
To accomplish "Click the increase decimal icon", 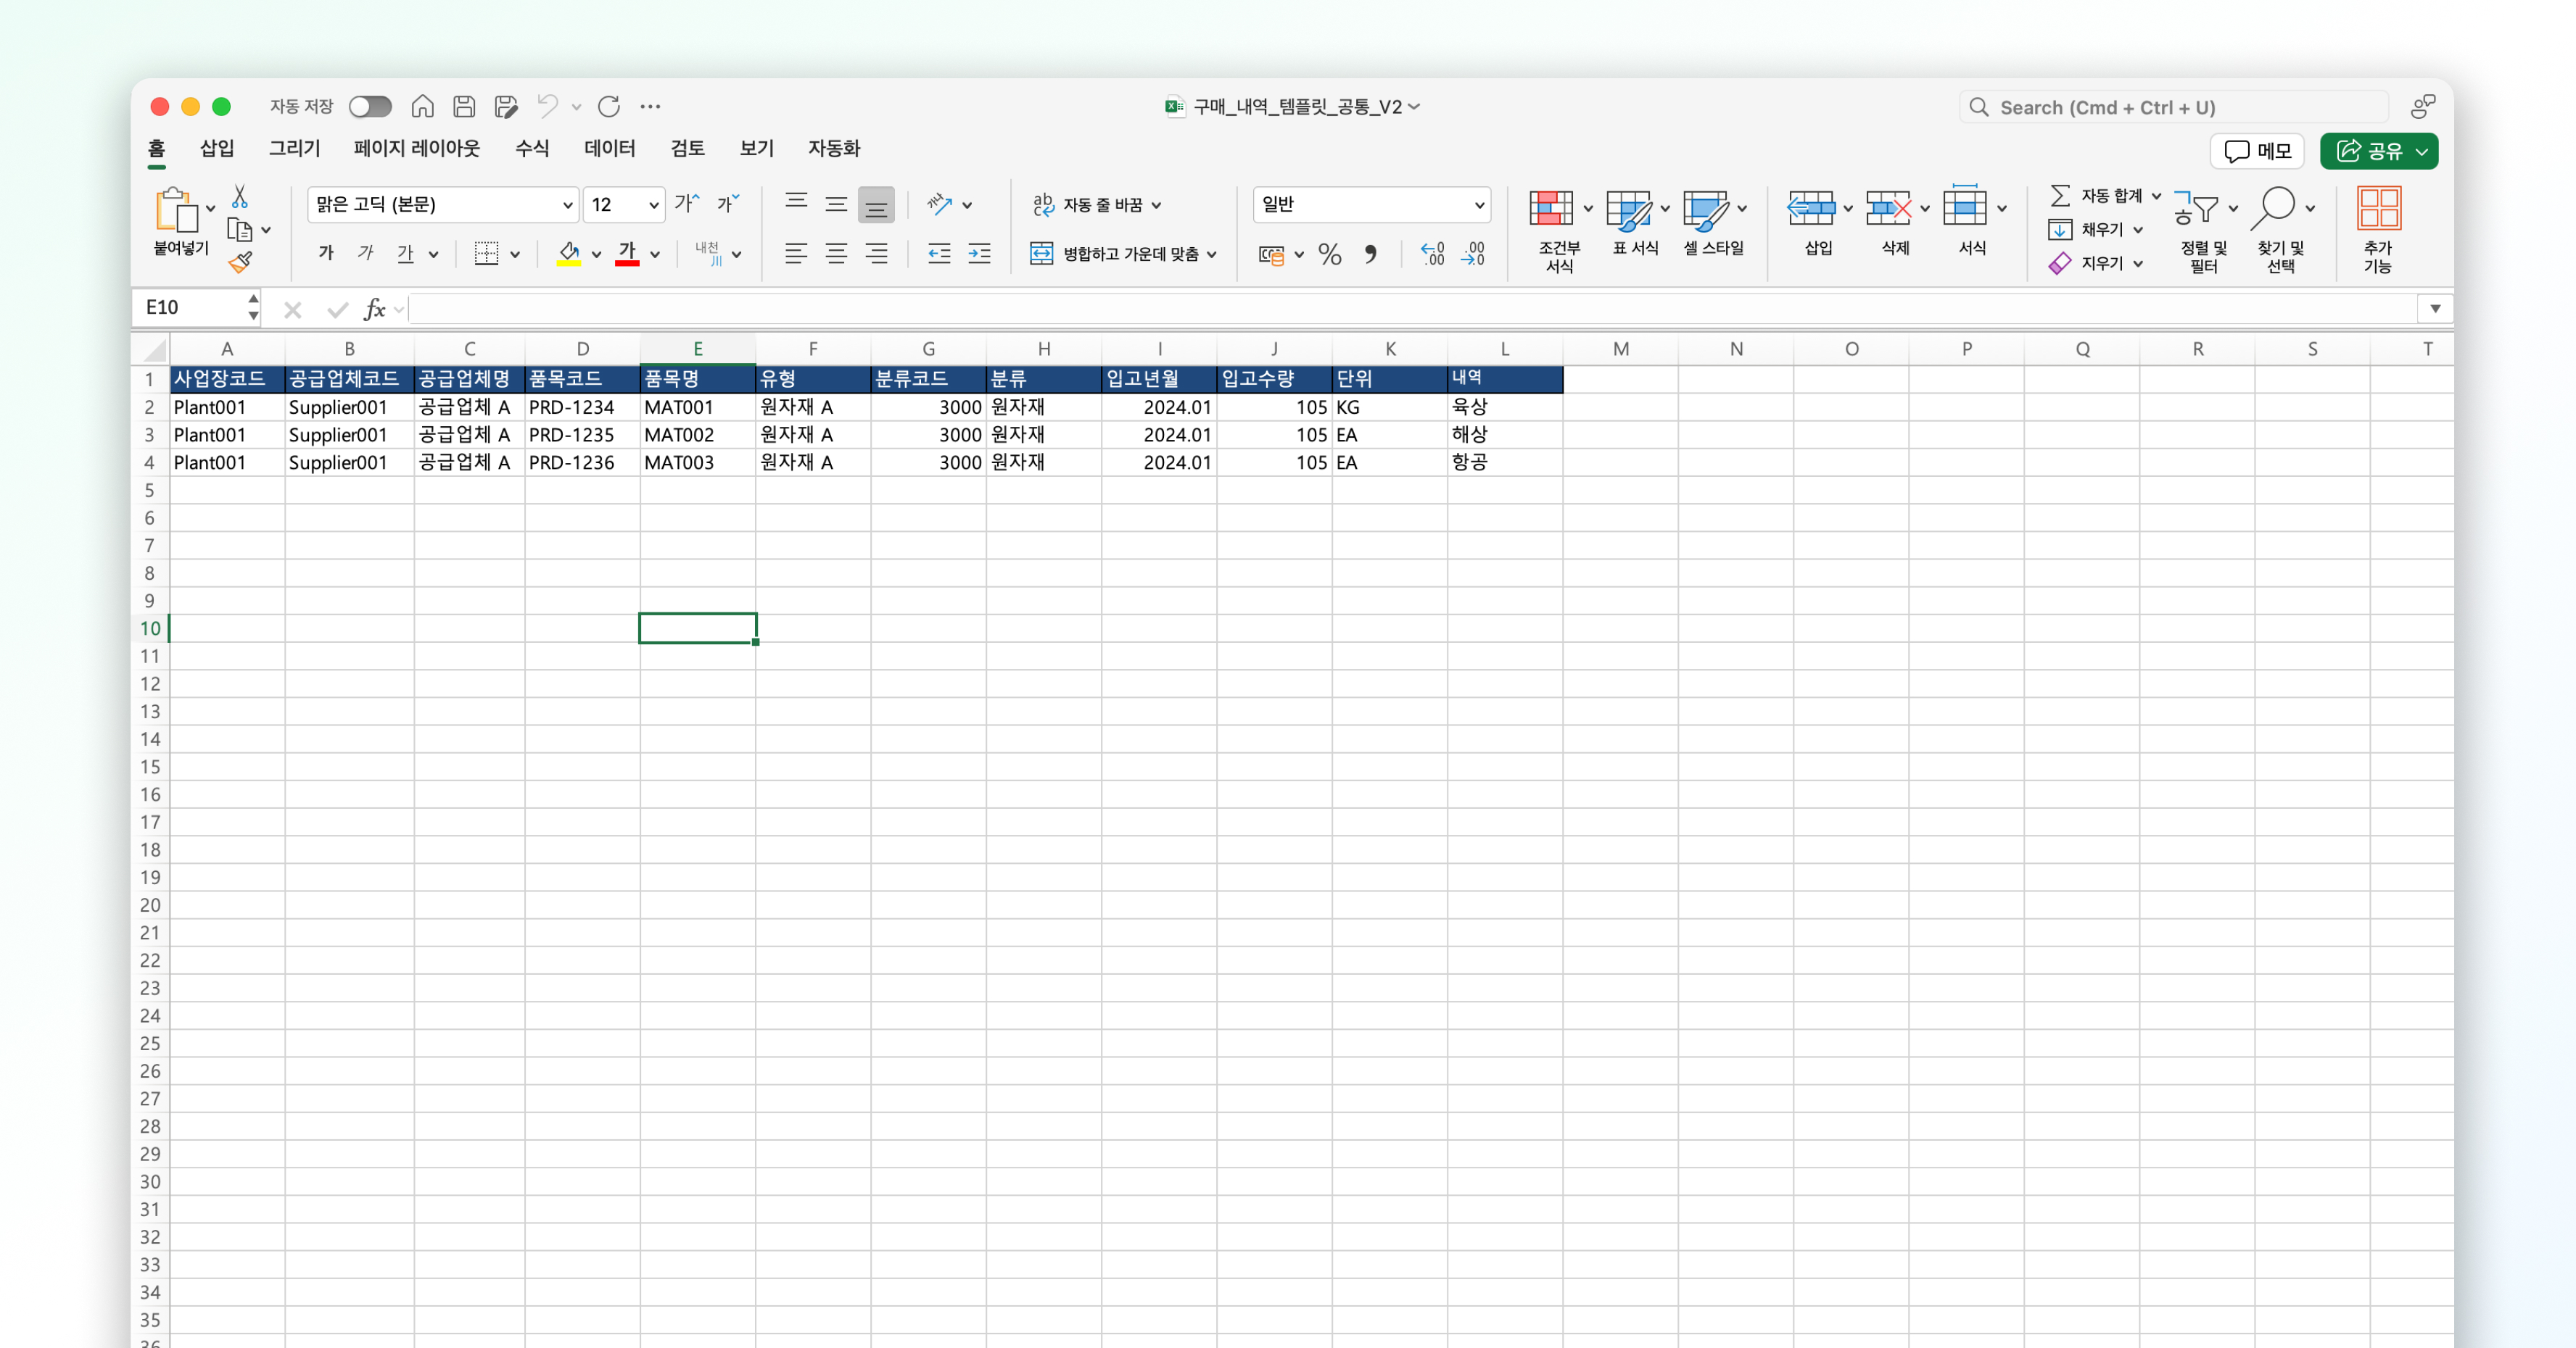I will 1432,255.
